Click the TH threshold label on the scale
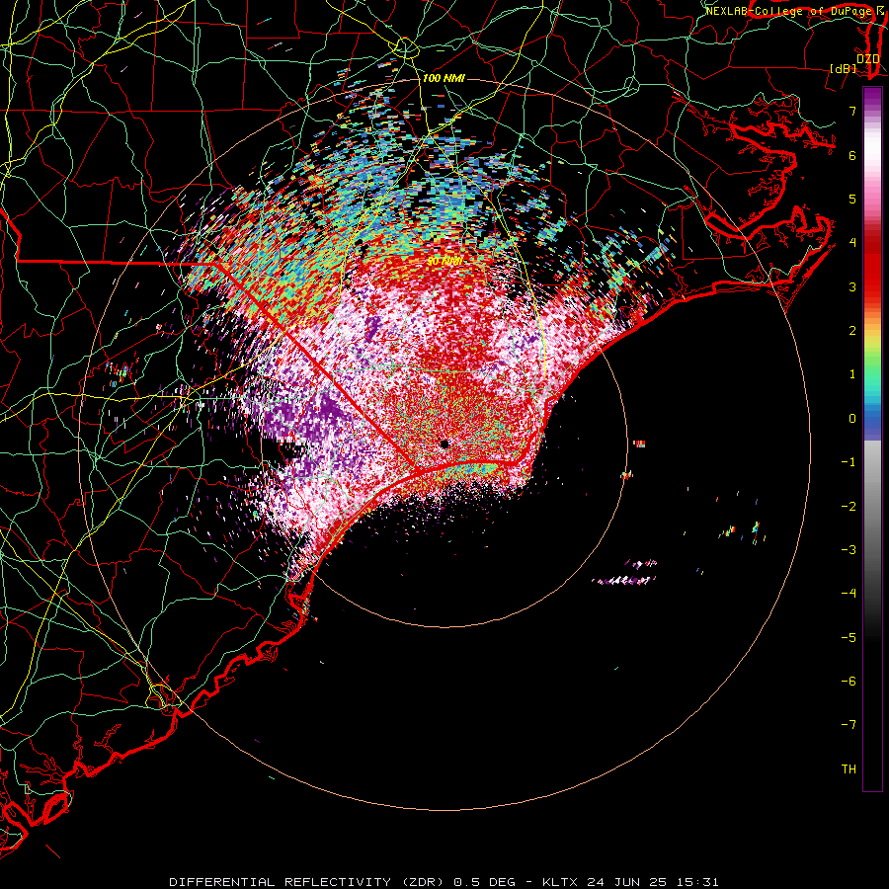Viewport: 889px width, 889px height. (849, 768)
